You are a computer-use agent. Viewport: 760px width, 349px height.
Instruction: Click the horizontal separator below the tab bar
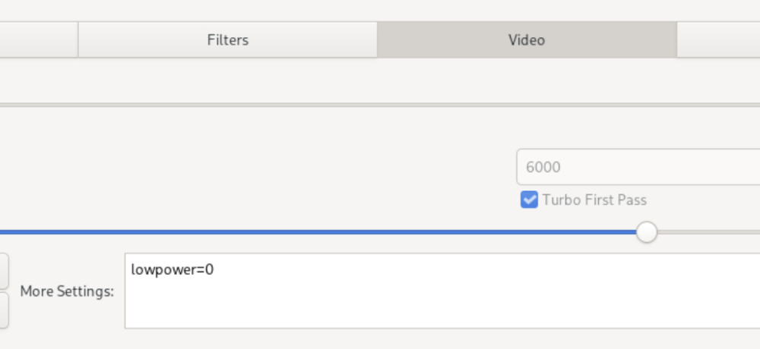[380, 105]
